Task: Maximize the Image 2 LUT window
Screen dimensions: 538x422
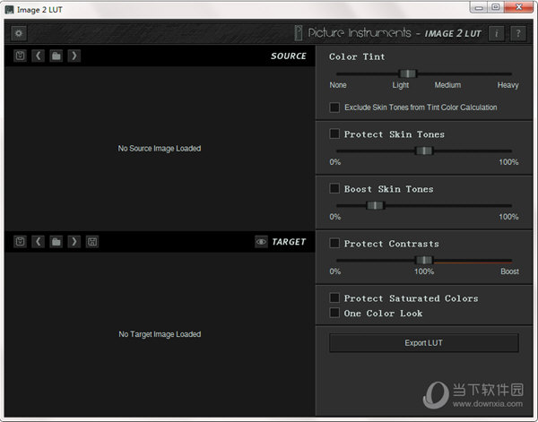Action: click(x=496, y=7)
